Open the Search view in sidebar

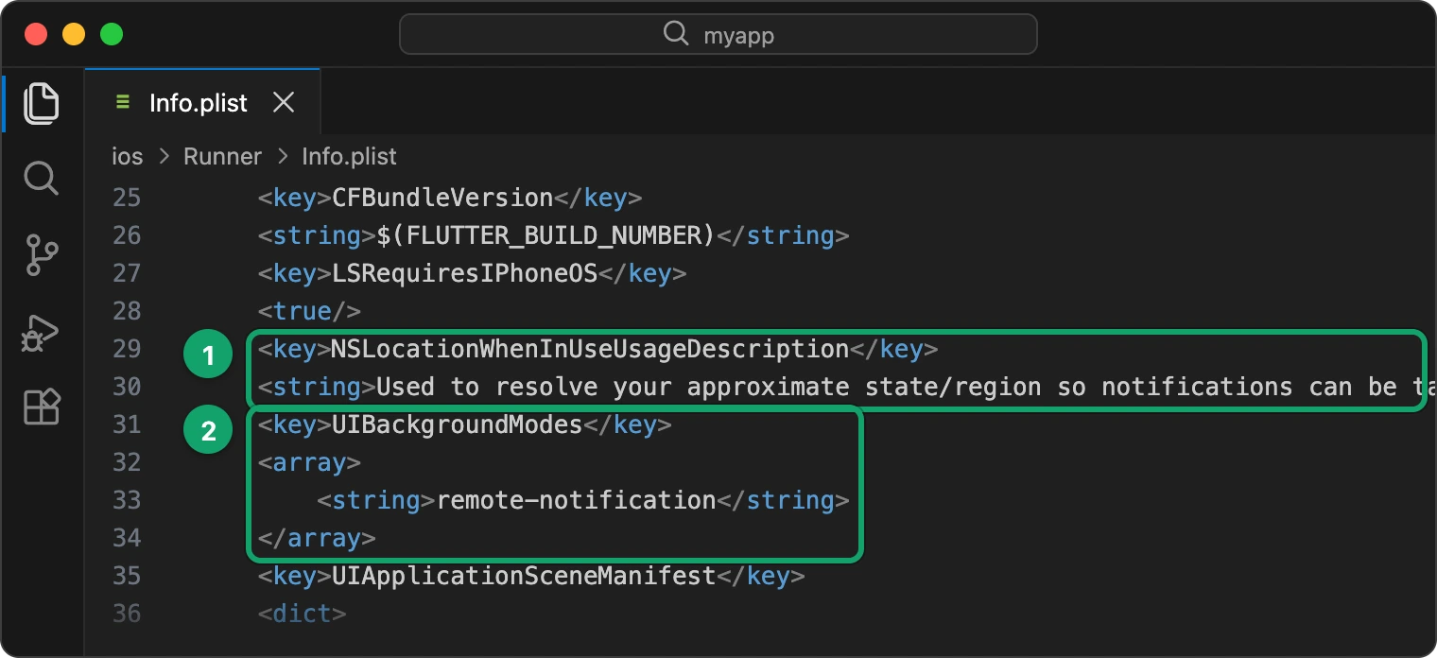[x=42, y=178]
